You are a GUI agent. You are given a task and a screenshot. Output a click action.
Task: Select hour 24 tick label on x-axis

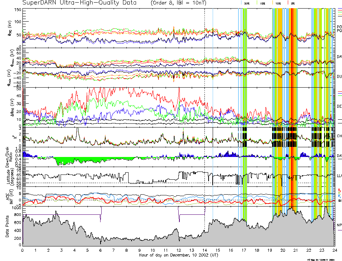tap(334, 250)
